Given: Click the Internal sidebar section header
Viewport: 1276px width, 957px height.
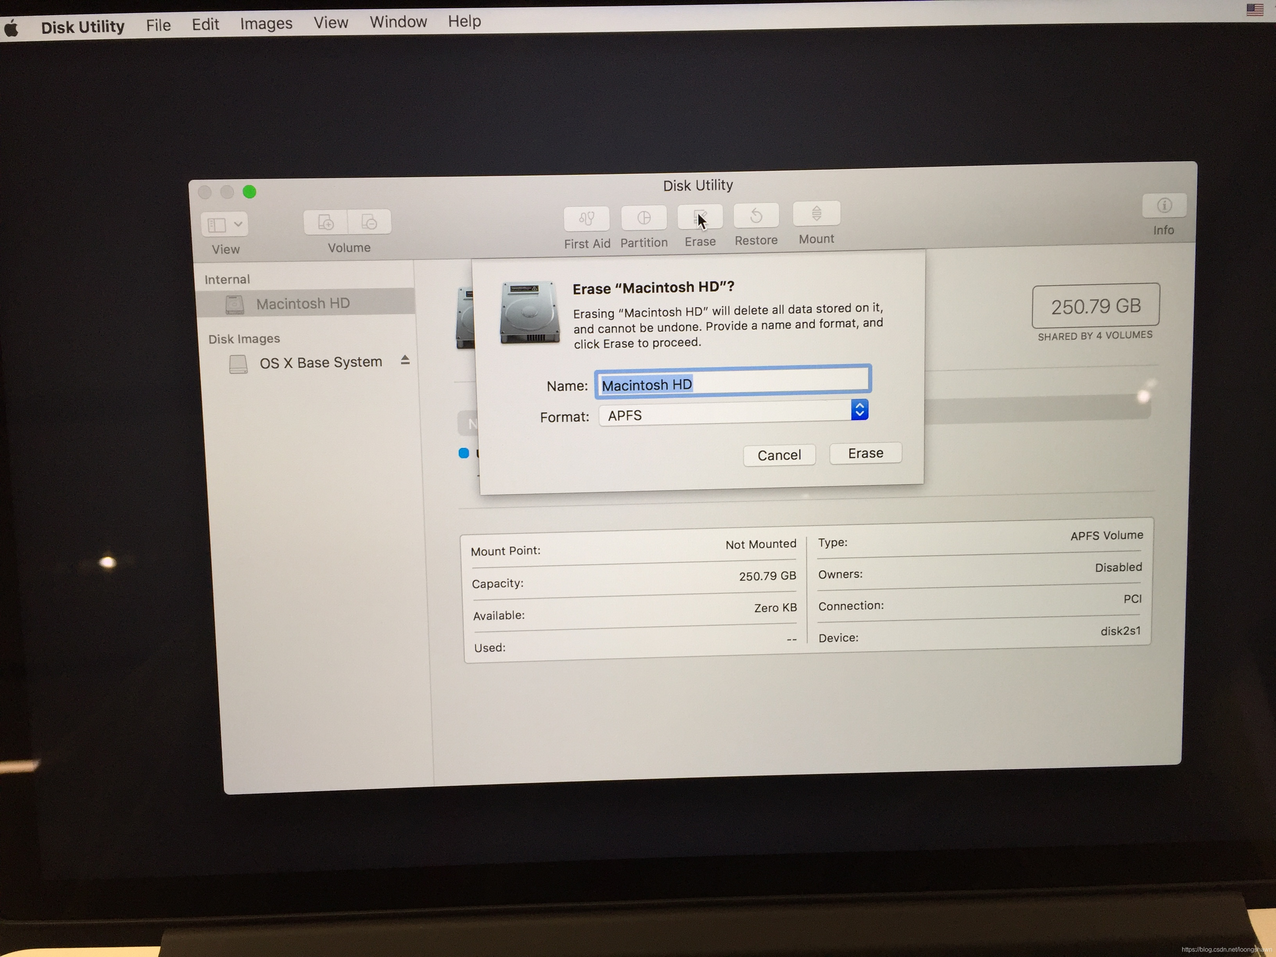Looking at the screenshot, I should click(227, 279).
